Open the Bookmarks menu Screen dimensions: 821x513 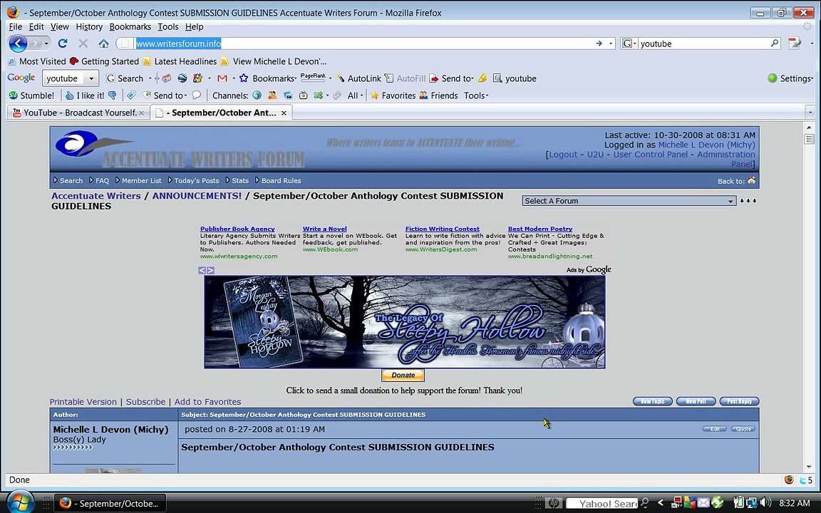[130, 26]
